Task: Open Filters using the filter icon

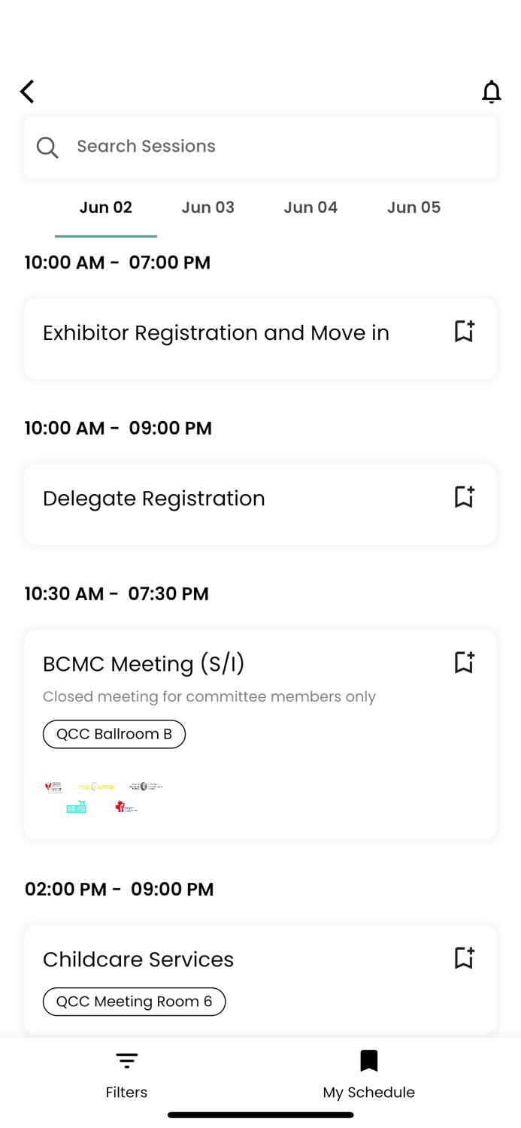Action: [126, 1060]
